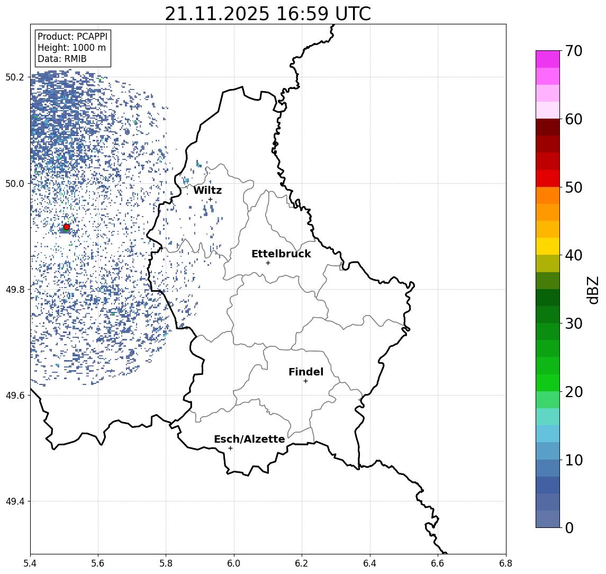Click the orange swatch just below 50
Screen dimensions: 606x574
click(548, 196)
